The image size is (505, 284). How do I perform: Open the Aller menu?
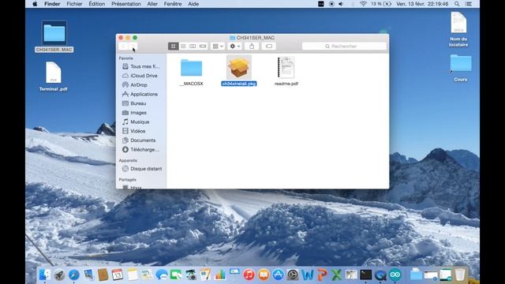click(152, 4)
